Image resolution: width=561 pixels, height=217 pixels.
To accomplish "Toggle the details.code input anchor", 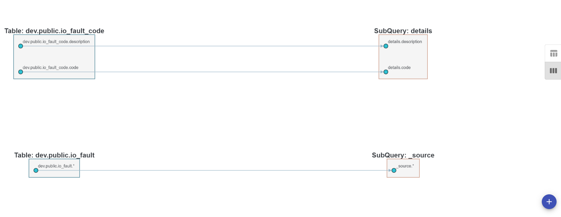I will coord(386,72).
